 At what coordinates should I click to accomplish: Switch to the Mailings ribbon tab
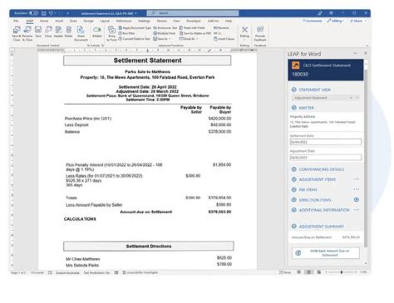144,21
